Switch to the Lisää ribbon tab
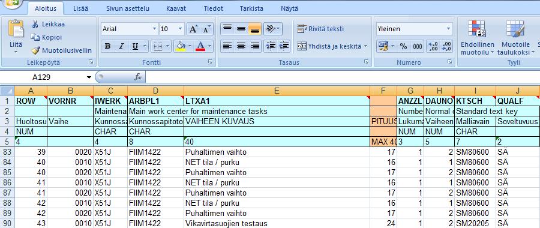 click(x=80, y=8)
